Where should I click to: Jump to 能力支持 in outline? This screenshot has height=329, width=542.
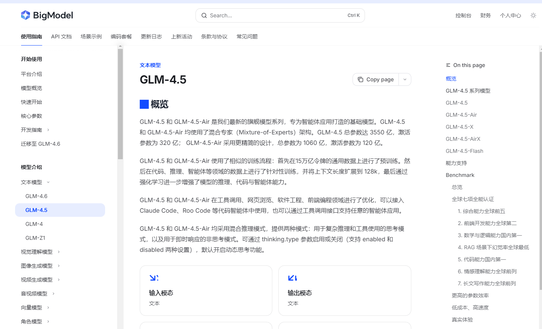(456, 163)
